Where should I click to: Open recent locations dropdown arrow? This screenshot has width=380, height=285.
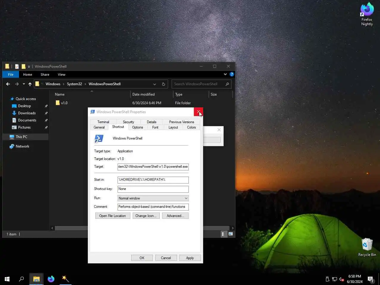click(24, 84)
